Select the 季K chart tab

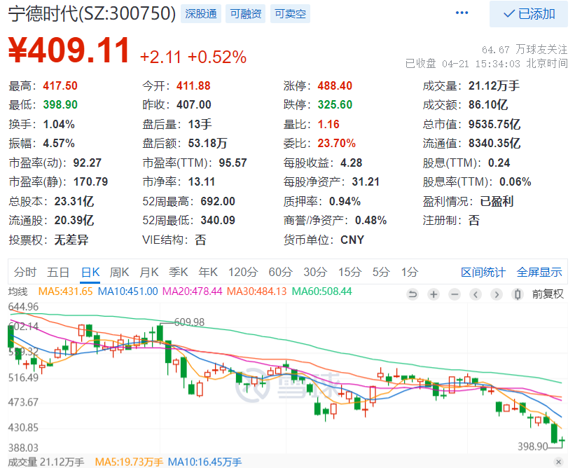179,272
